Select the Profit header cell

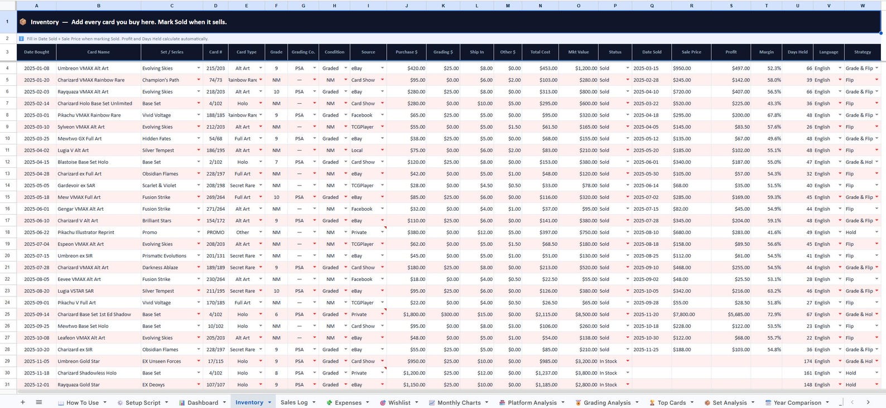(731, 52)
